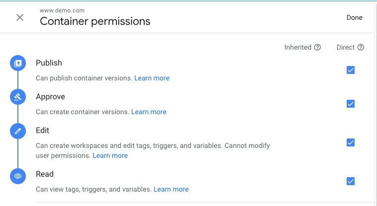
Task: Close the Container permissions panel
Action: click(20, 17)
